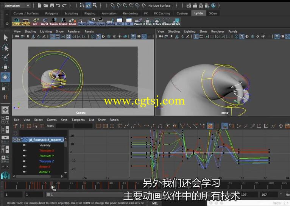
Task: Toggle smooth shade all in Camera viewport
Action: pos(98,37)
